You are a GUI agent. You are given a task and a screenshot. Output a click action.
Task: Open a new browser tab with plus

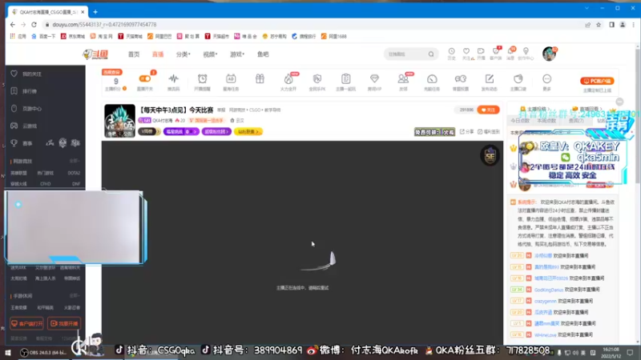[x=95, y=12]
